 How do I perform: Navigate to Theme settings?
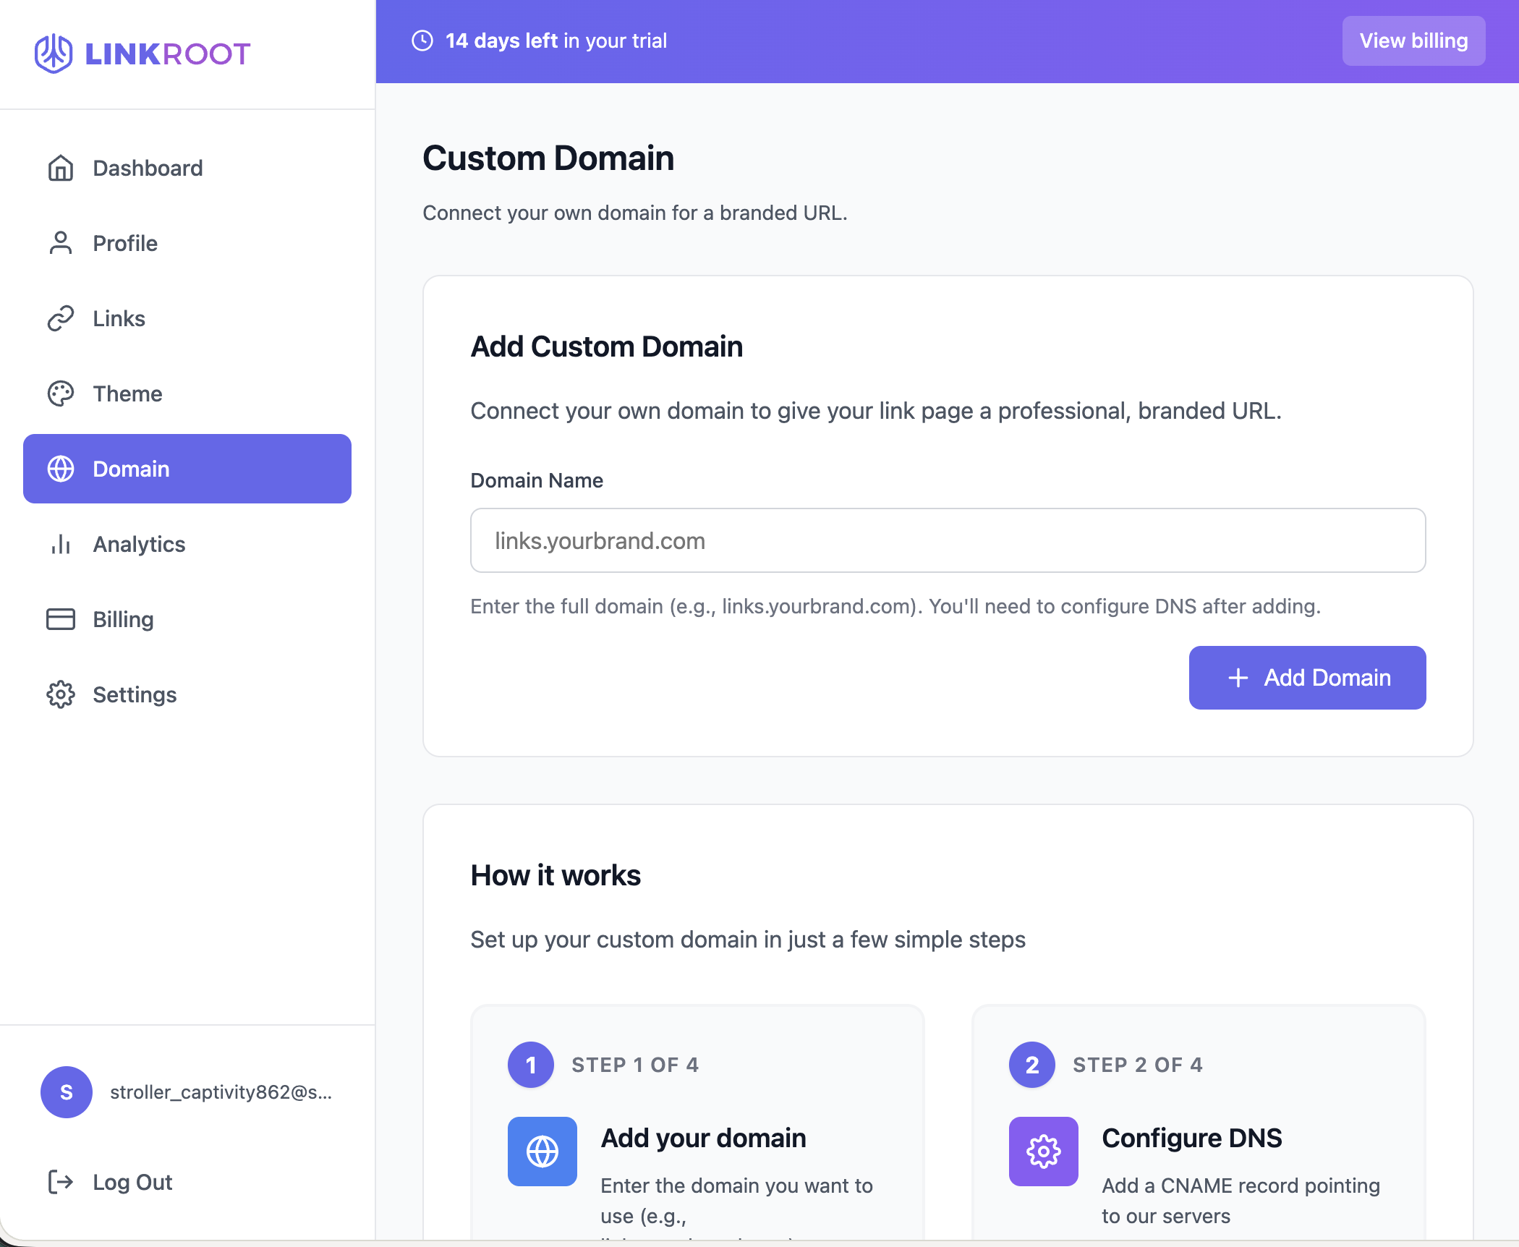pyautogui.click(x=187, y=393)
